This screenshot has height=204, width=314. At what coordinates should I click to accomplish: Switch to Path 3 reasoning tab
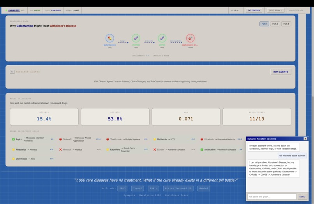(x=286, y=24)
